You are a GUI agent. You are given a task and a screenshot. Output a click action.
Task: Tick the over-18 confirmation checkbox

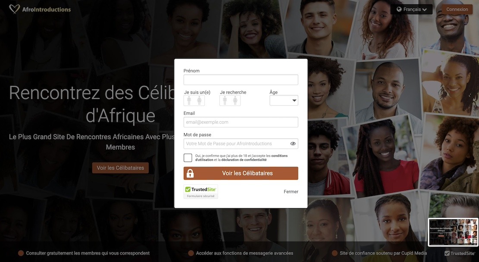coord(188,158)
